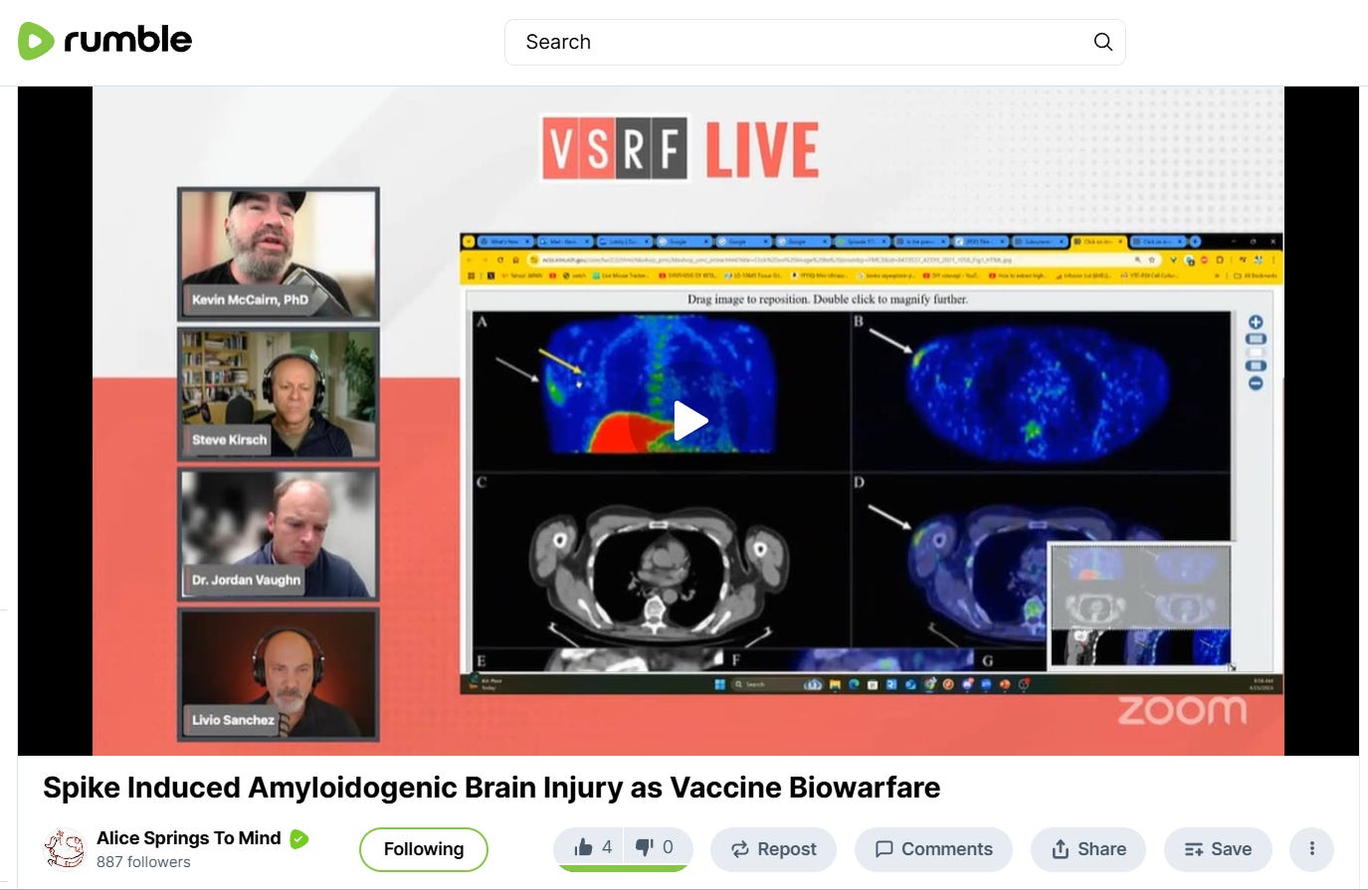Save the video to a playlist
Screen dimensions: 1368x890
[1218, 849]
